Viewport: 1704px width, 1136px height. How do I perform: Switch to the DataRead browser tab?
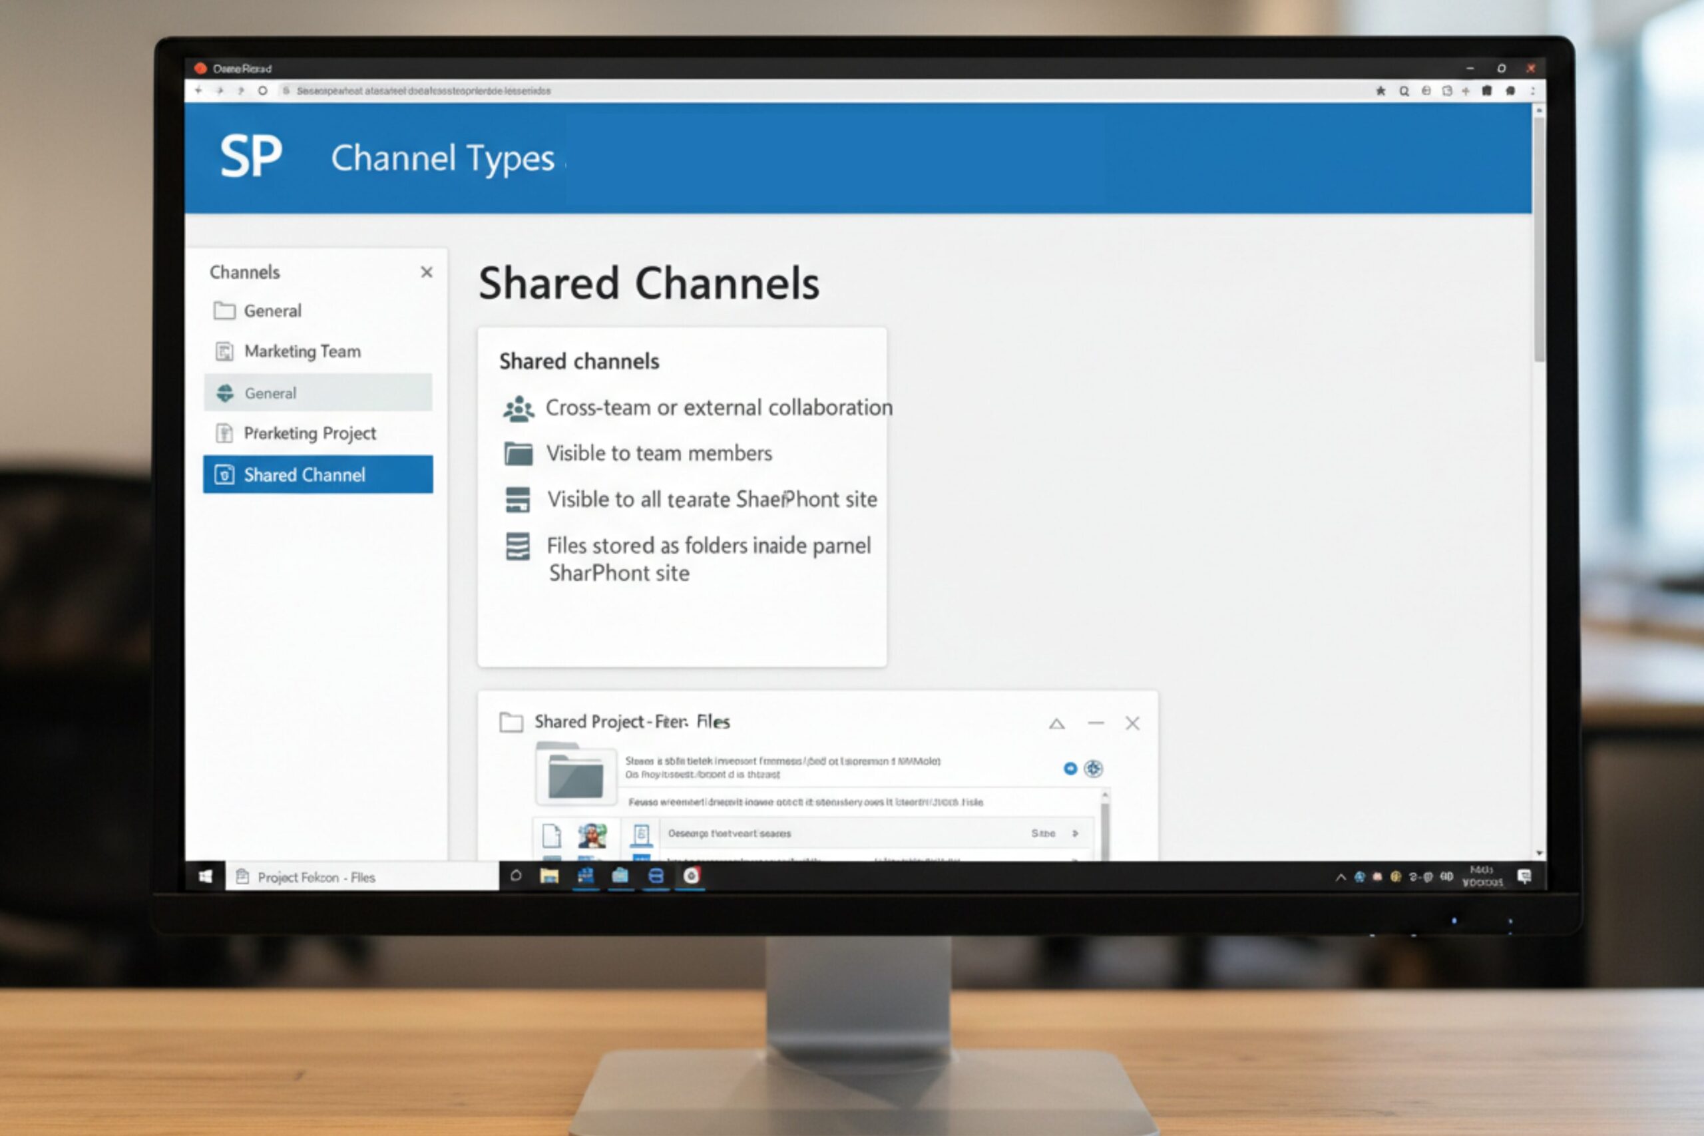[x=243, y=68]
